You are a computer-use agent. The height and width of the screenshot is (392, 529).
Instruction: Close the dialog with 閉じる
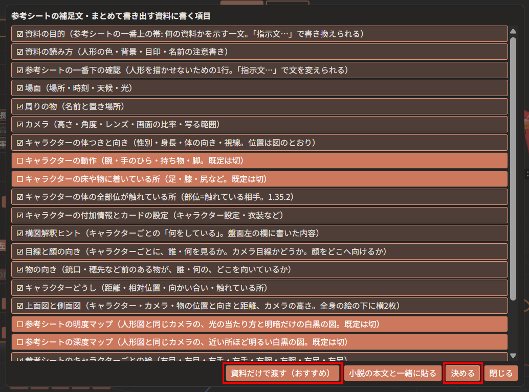pyautogui.click(x=501, y=373)
